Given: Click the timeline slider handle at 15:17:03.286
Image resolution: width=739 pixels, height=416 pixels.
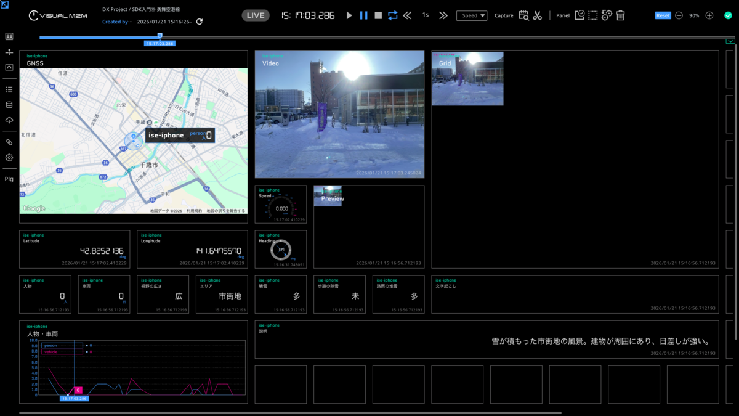Looking at the screenshot, I should (x=160, y=37).
